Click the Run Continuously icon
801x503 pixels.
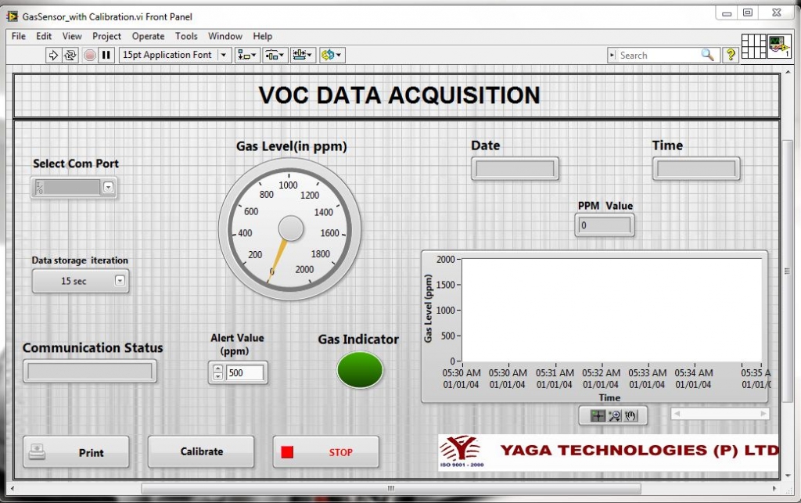click(x=70, y=55)
